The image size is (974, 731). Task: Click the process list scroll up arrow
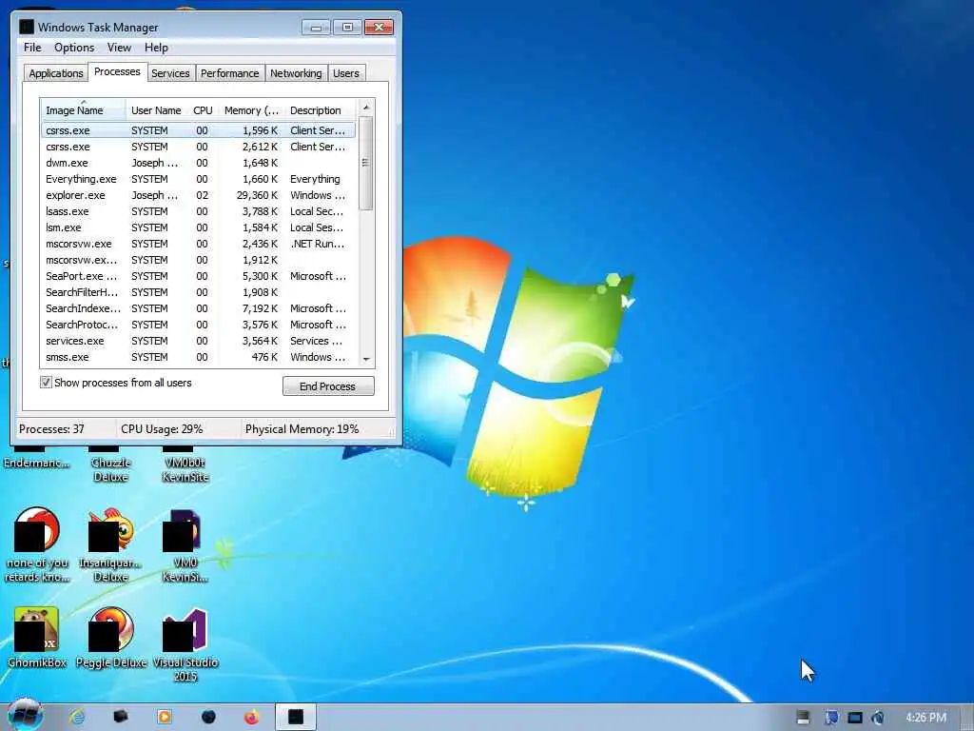366,108
